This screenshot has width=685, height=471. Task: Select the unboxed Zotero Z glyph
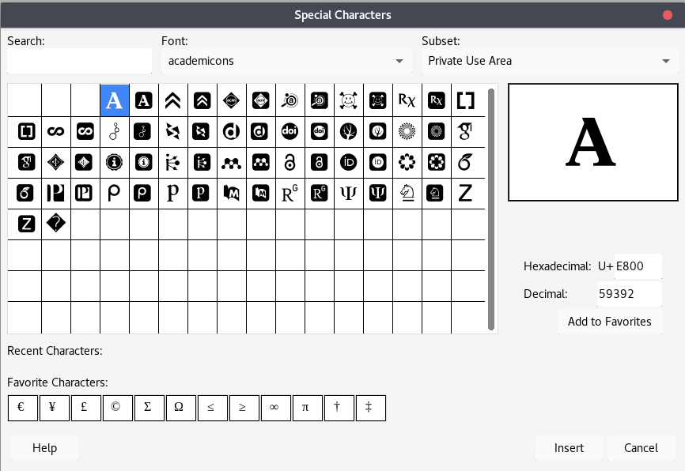point(465,194)
